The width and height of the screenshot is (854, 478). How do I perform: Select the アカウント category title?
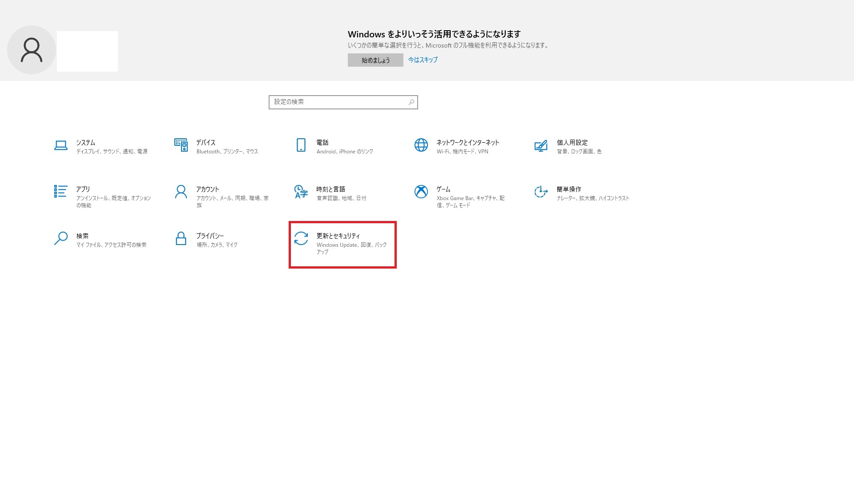(x=208, y=189)
